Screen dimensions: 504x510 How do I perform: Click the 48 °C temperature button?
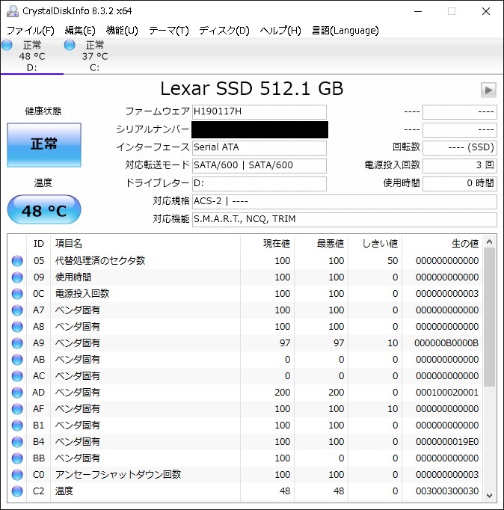pyautogui.click(x=44, y=210)
